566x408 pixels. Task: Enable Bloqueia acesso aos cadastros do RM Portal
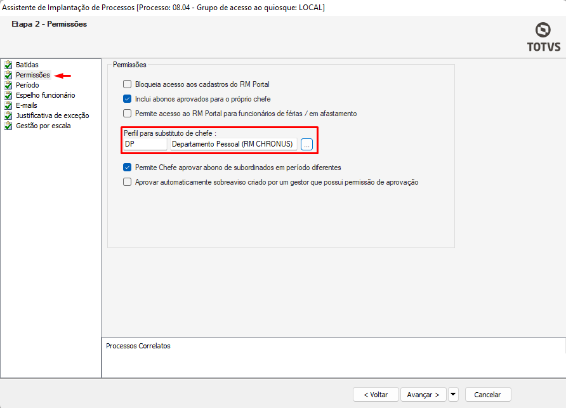click(x=127, y=84)
